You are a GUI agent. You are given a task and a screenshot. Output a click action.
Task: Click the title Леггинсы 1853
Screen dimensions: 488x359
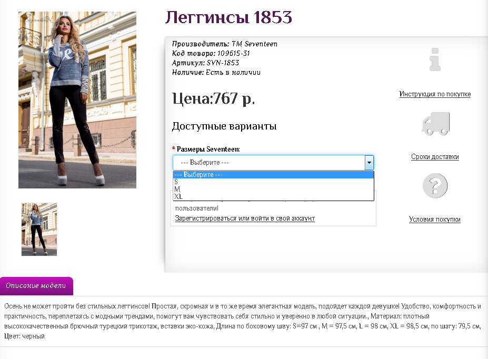tap(228, 17)
